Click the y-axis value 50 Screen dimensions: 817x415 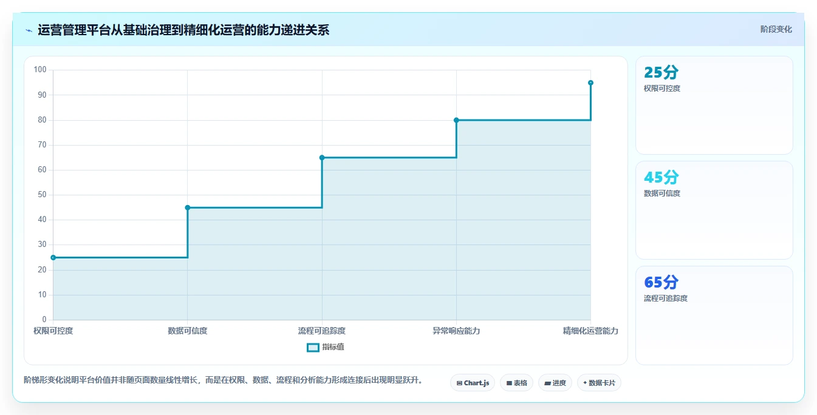[x=42, y=195]
